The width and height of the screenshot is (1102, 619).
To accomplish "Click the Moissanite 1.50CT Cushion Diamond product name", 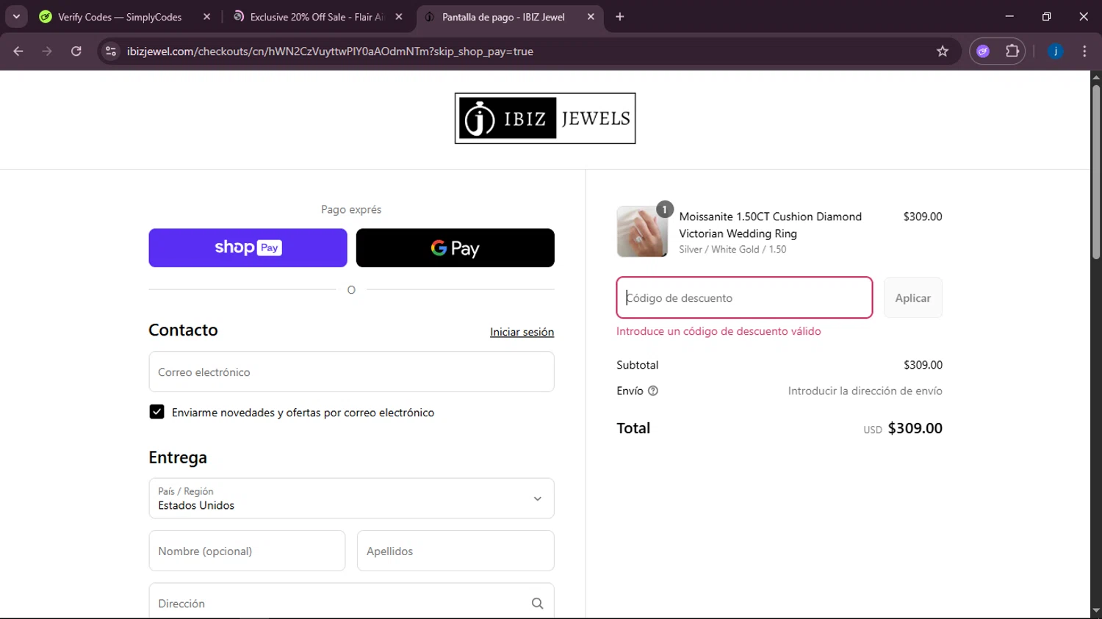I will (770, 225).
